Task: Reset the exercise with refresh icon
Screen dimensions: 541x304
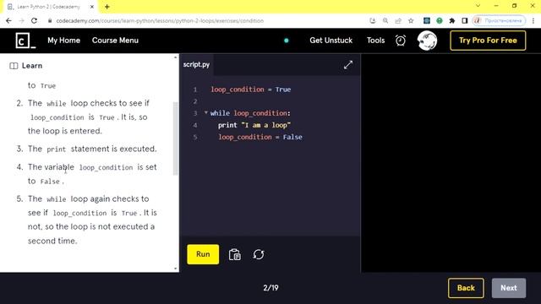Action: pyautogui.click(x=259, y=255)
